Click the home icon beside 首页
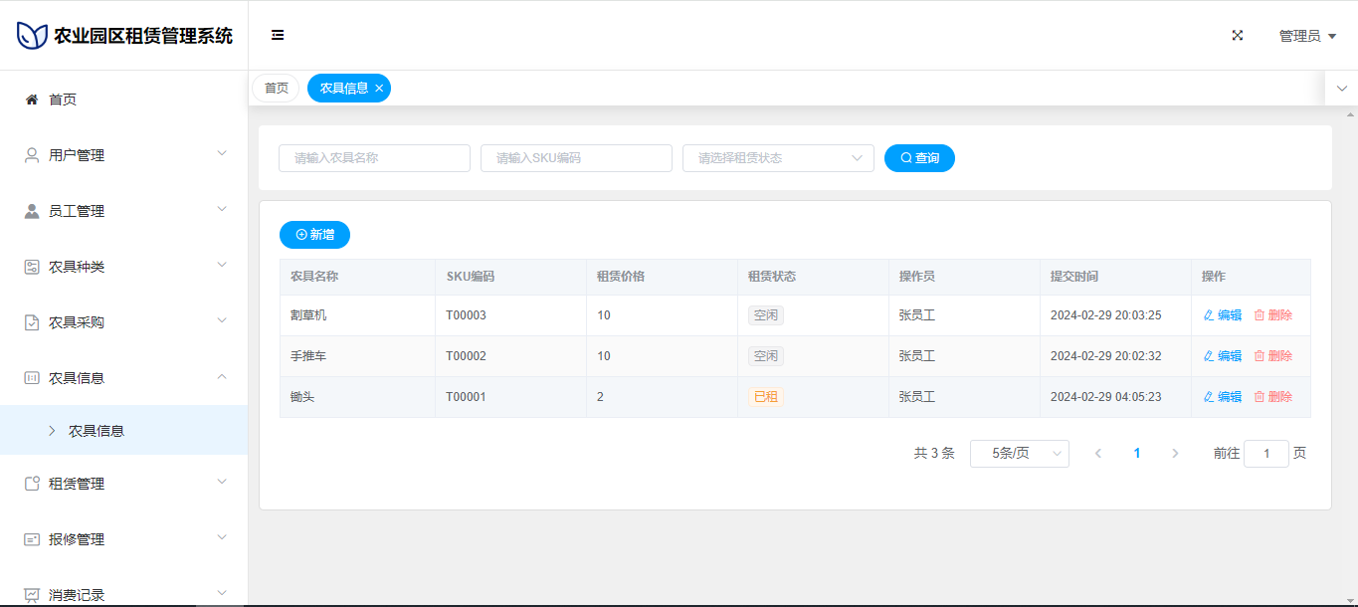 click(x=32, y=100)
